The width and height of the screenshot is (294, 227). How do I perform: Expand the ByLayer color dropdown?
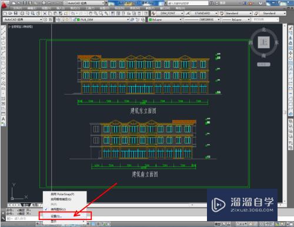[181, 19]
